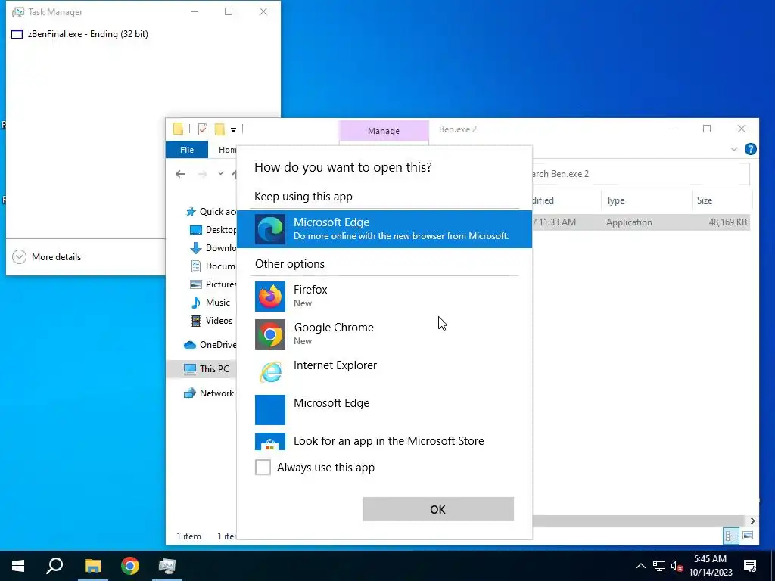Maximize the Task Manager window

229,11
